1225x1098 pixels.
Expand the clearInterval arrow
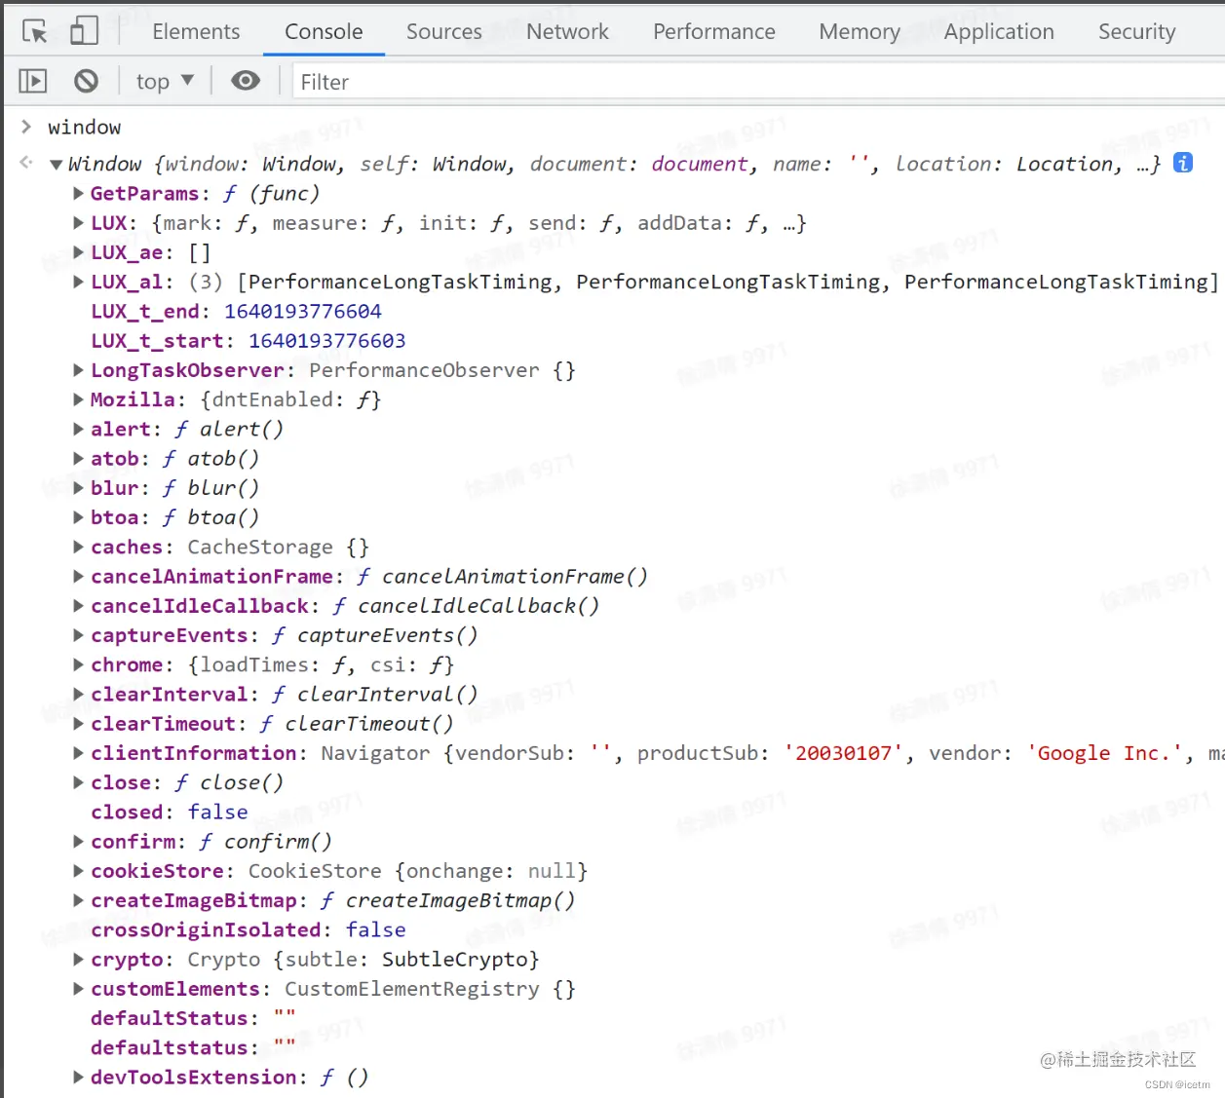78,694
